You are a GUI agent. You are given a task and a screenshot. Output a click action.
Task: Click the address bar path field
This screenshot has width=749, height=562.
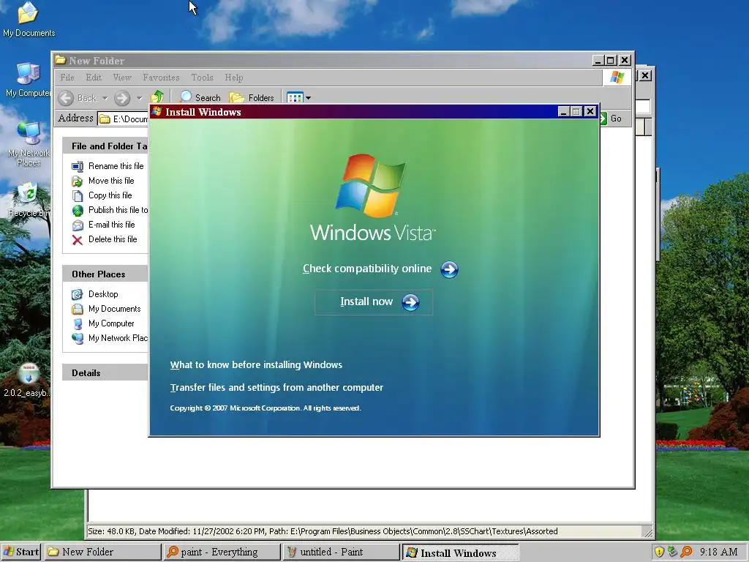[x=124, y=119]
